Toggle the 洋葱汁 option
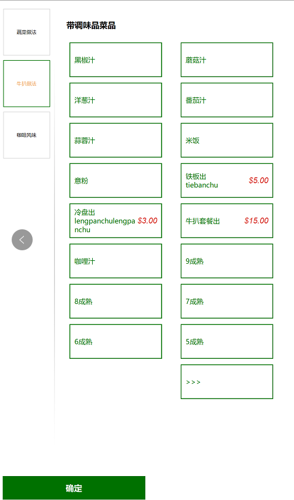This screenshot has width=294, height=500. click(x=116, y=100)
